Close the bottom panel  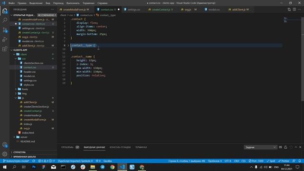click(300, 147)
